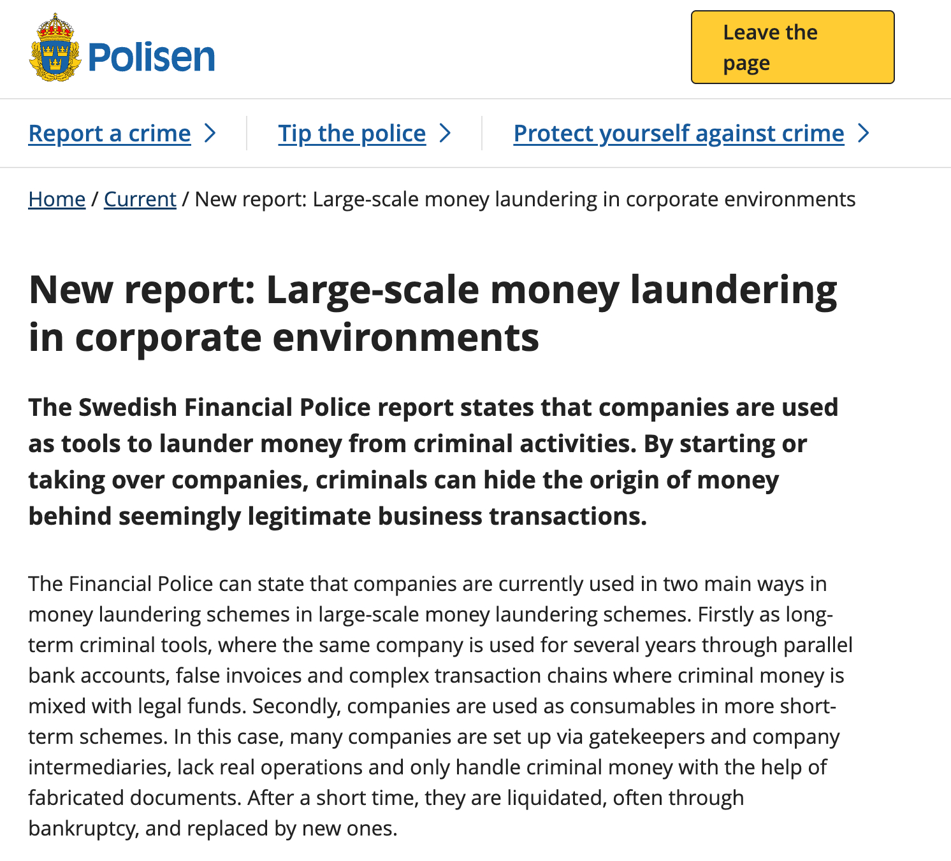Click the main New report article heading
This screenshot has height=861, width=951.
[433, 313]
